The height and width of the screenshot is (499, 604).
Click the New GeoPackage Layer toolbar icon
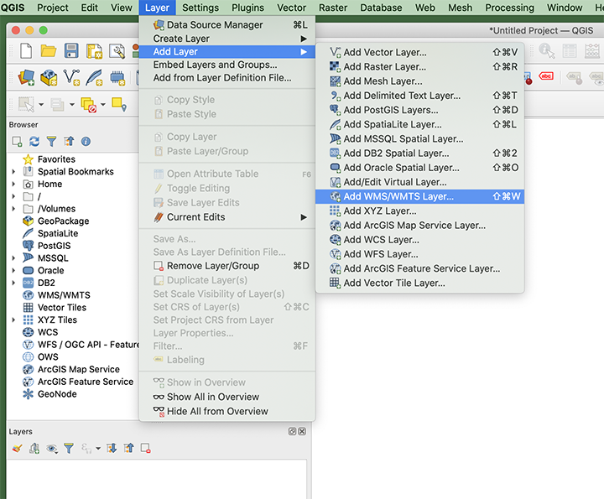(x=49, y=77)
